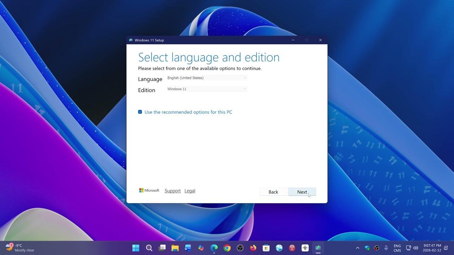The width and height of the screenshot is (454, 255).
Task: Uncheck 'Use the recommended options for this PC'
Action: (140, 112)
